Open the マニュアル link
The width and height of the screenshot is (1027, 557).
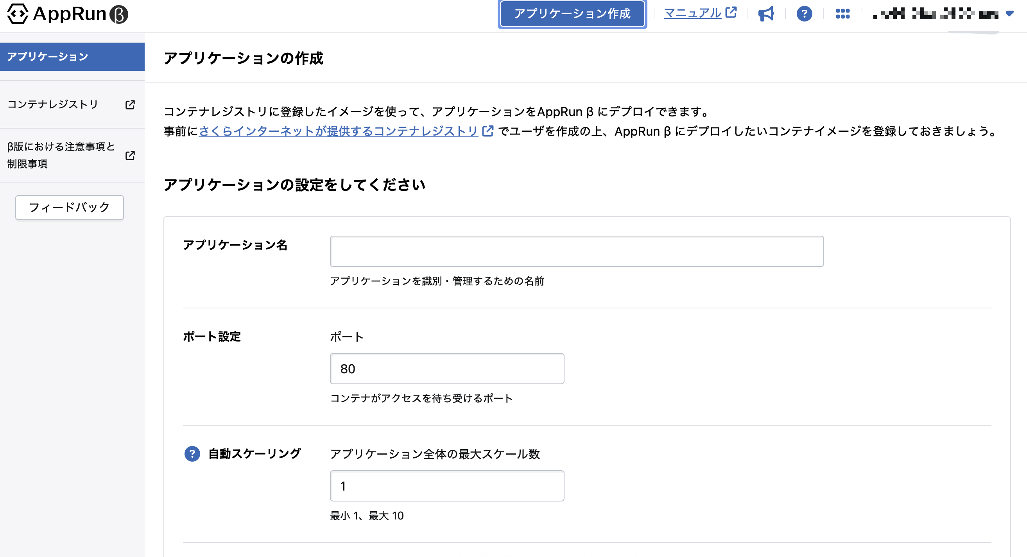692,13
